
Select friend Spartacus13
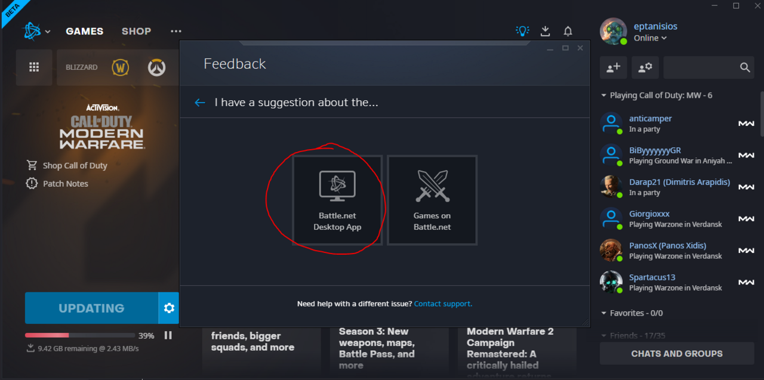(677, 282)
